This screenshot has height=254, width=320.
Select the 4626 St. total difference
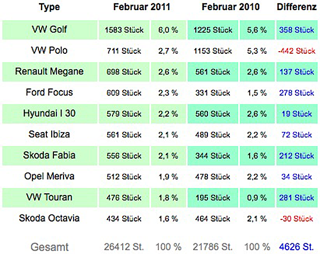(297, 247)
